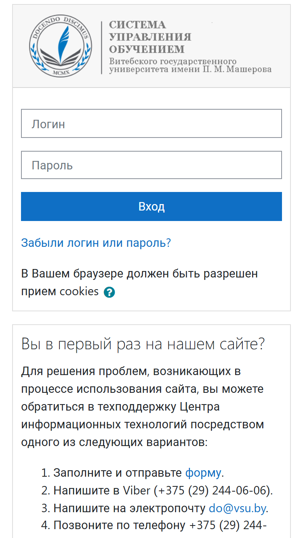Open cookies help question mark icon
Viewport: 303px width, 538px height.
[109, 292]
